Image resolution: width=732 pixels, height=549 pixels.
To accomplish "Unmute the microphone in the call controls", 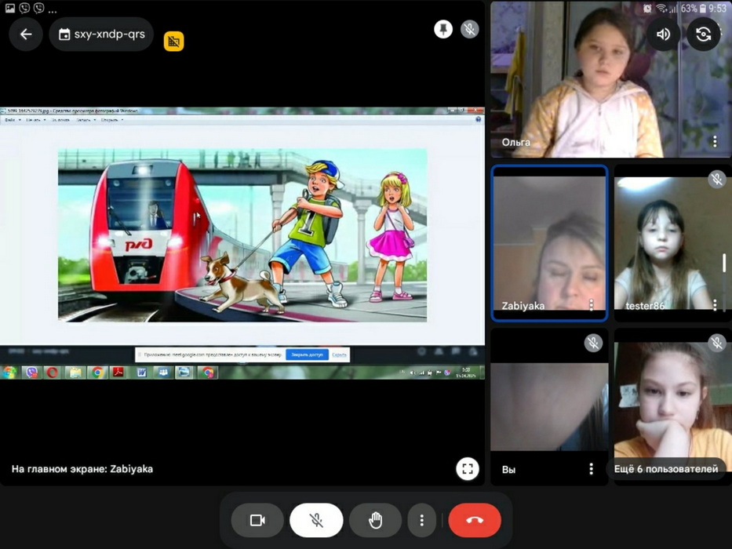I will coord(316,520).
